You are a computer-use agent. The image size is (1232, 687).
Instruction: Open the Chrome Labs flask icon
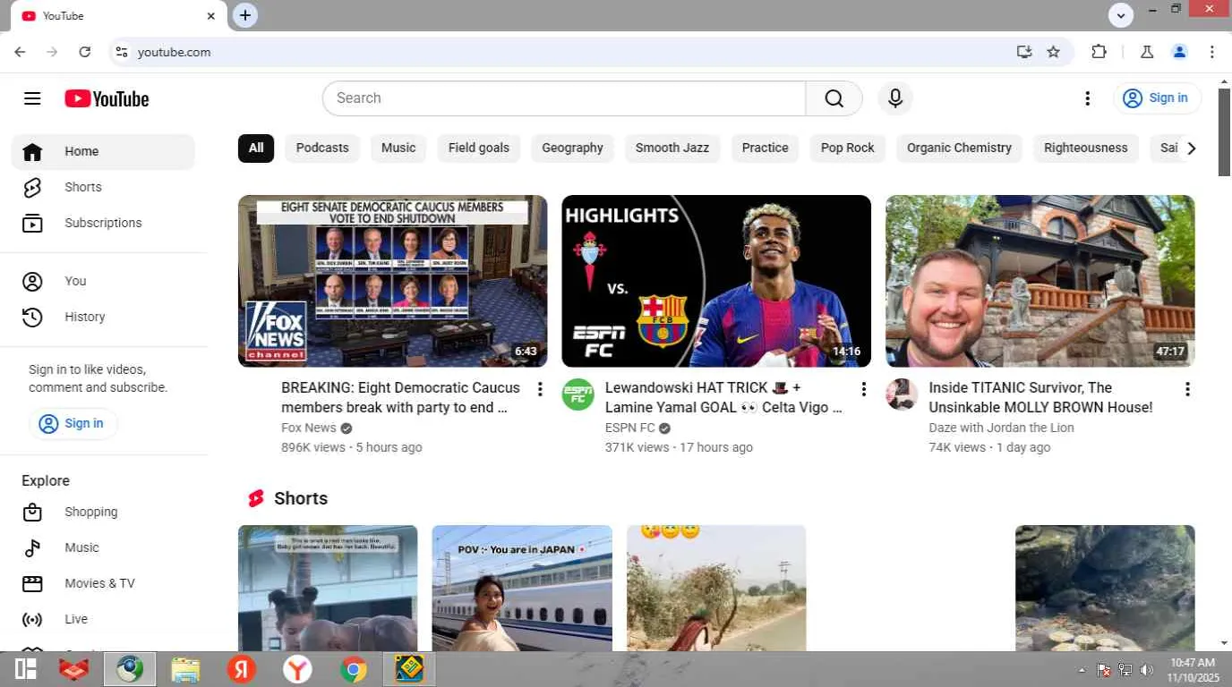click(1147, 52)
